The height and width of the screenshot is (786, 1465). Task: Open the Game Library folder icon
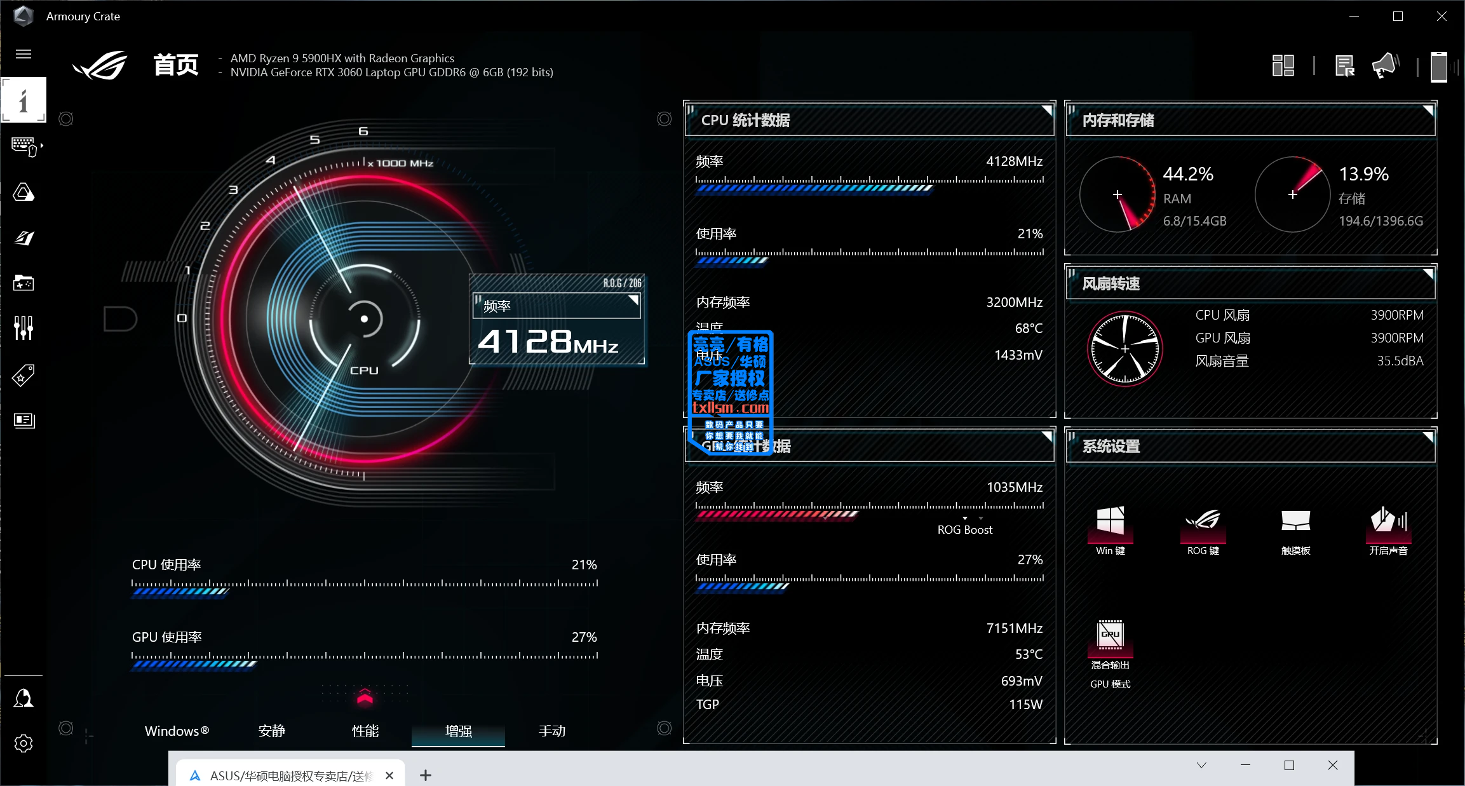(24, 283)
